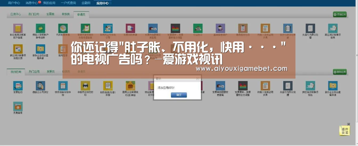This screenshot has width=358, height=146.
Task: Select the lower 我的应用 tab
Action: coord(16,72)
